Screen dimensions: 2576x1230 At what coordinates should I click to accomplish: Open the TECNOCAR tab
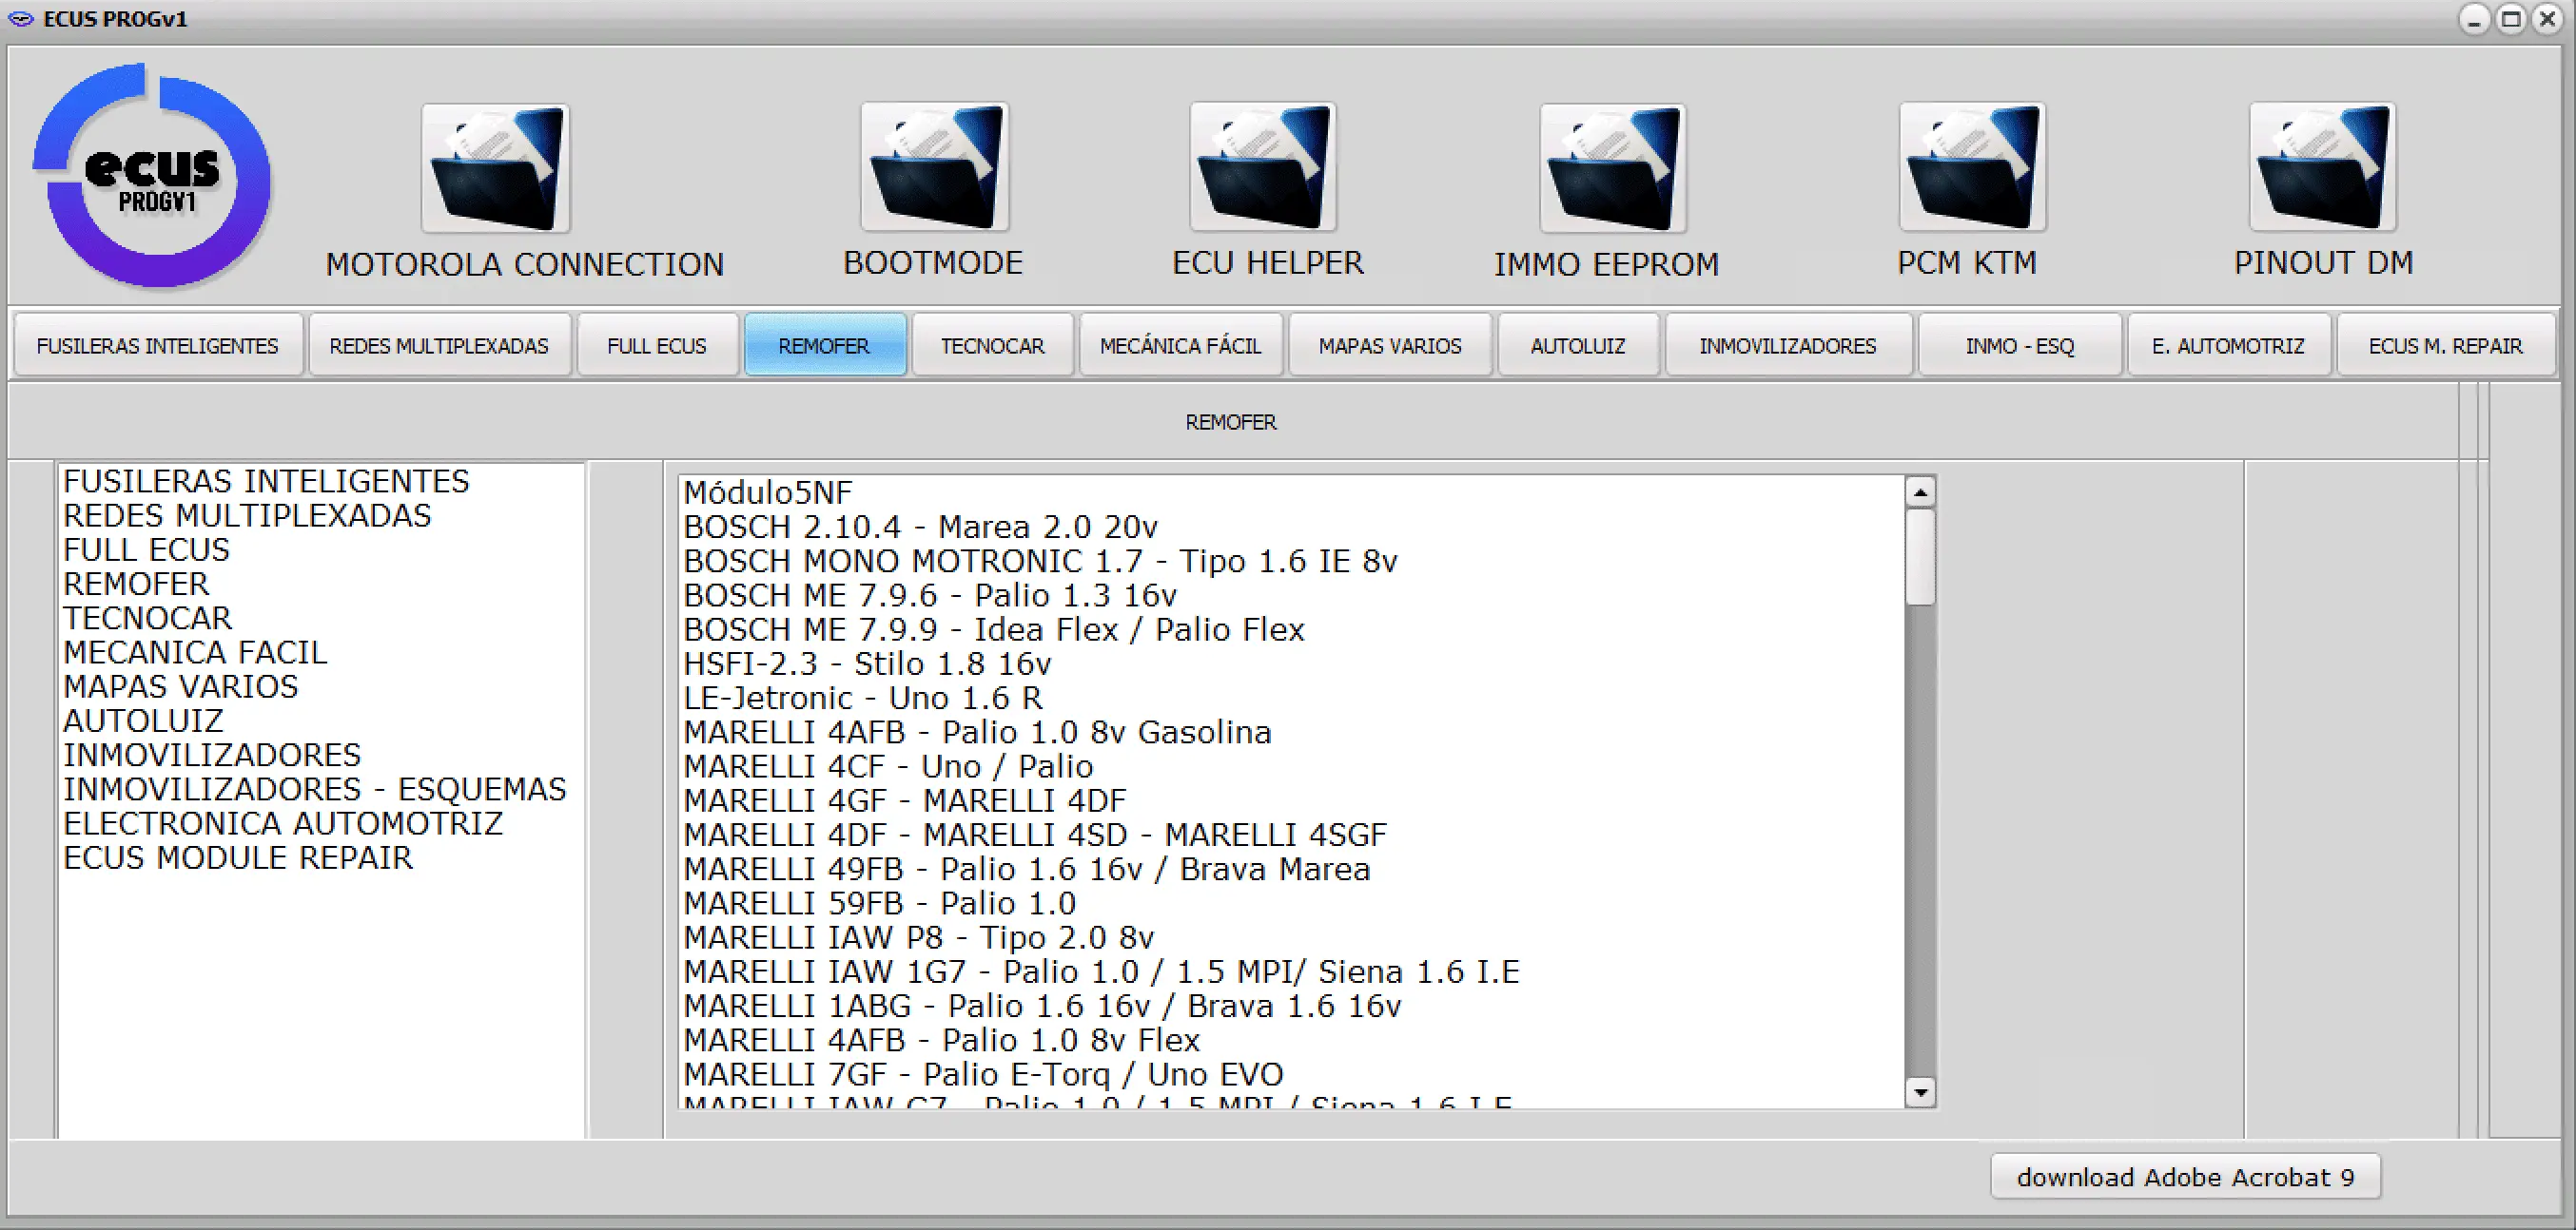tap(992, 346)
